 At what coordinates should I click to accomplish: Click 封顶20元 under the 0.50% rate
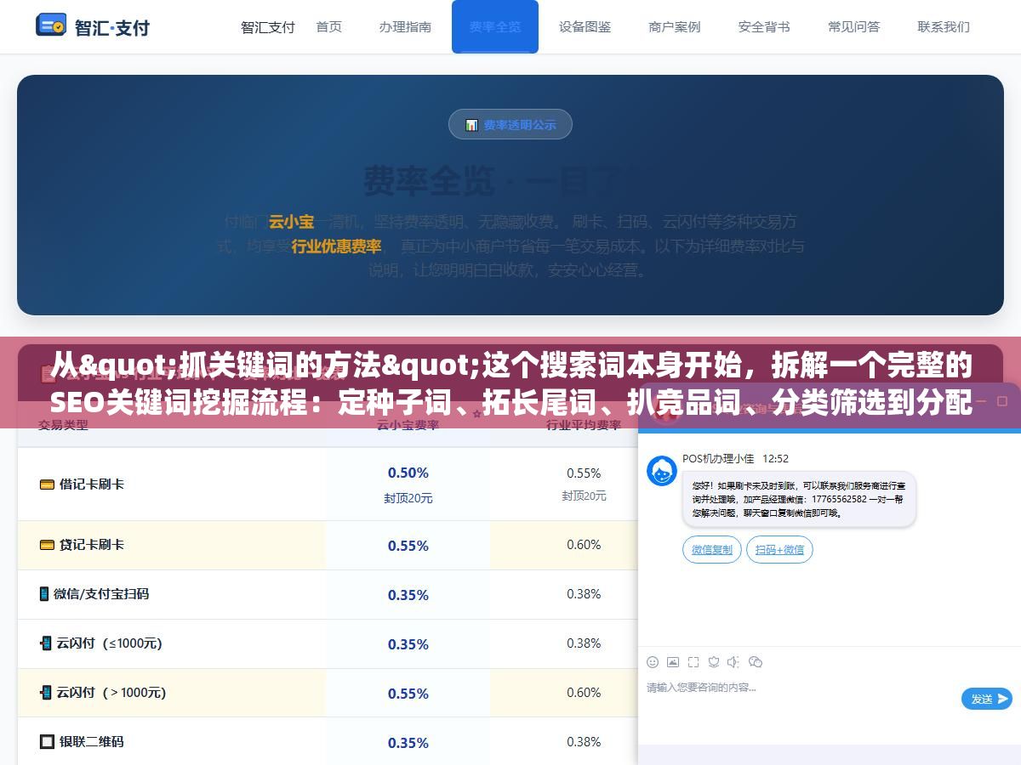tap(408, 498)
